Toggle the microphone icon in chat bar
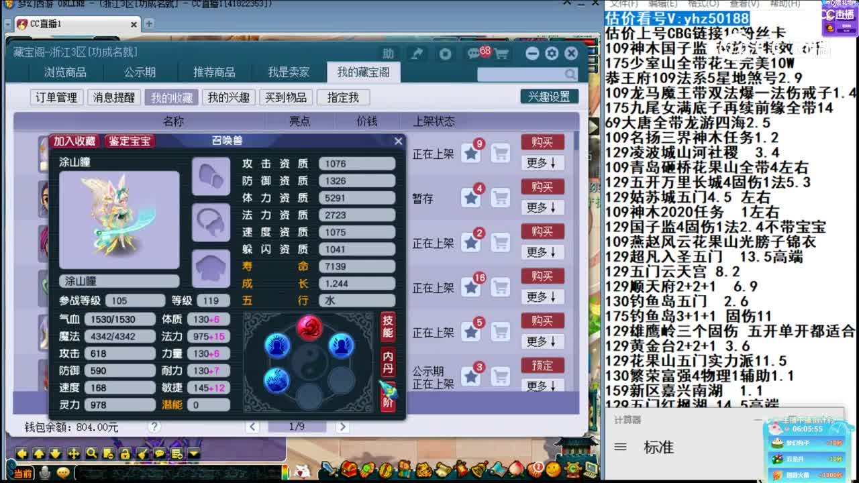Viewport: 859px width, 483px height. coord(46,473)
